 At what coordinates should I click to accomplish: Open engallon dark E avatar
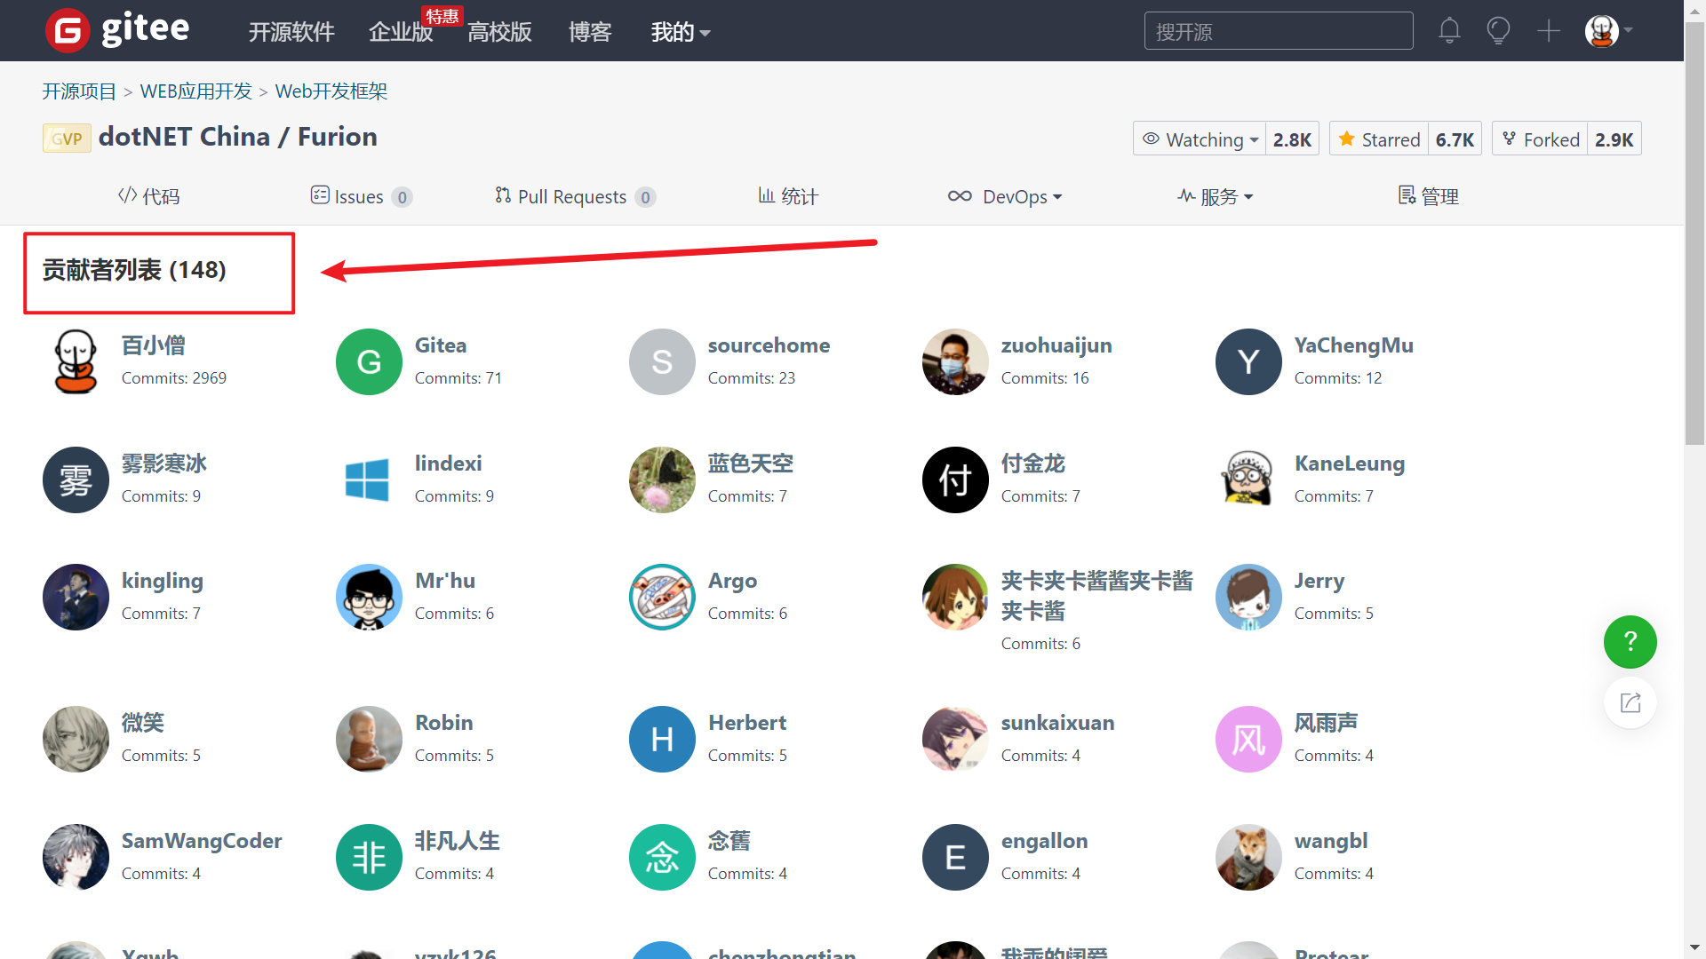click(955, 857)
